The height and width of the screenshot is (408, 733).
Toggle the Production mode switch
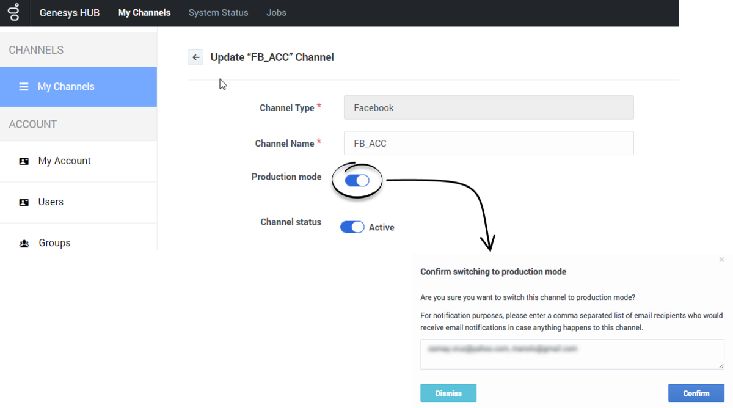click(x=357, y=180)
